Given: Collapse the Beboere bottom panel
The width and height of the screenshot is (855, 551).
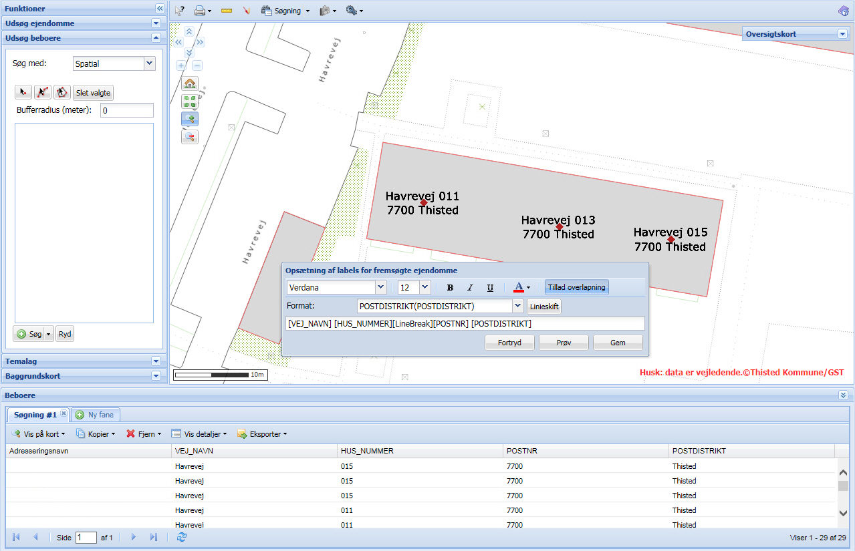Looking at the screenshot, I should pos(844,395).
